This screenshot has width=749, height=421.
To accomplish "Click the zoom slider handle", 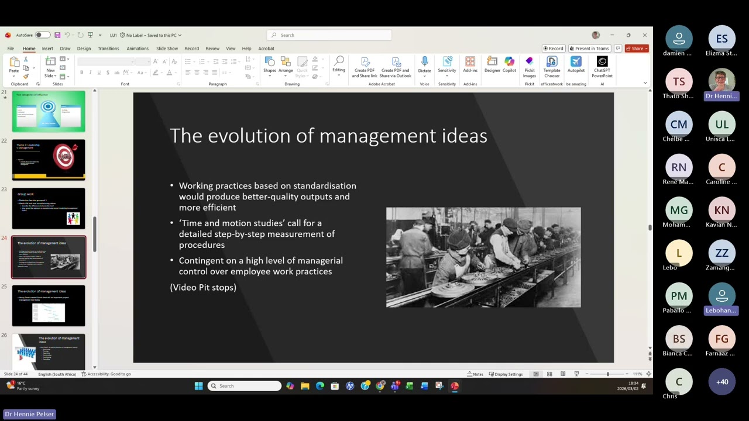I will (607, 374).
